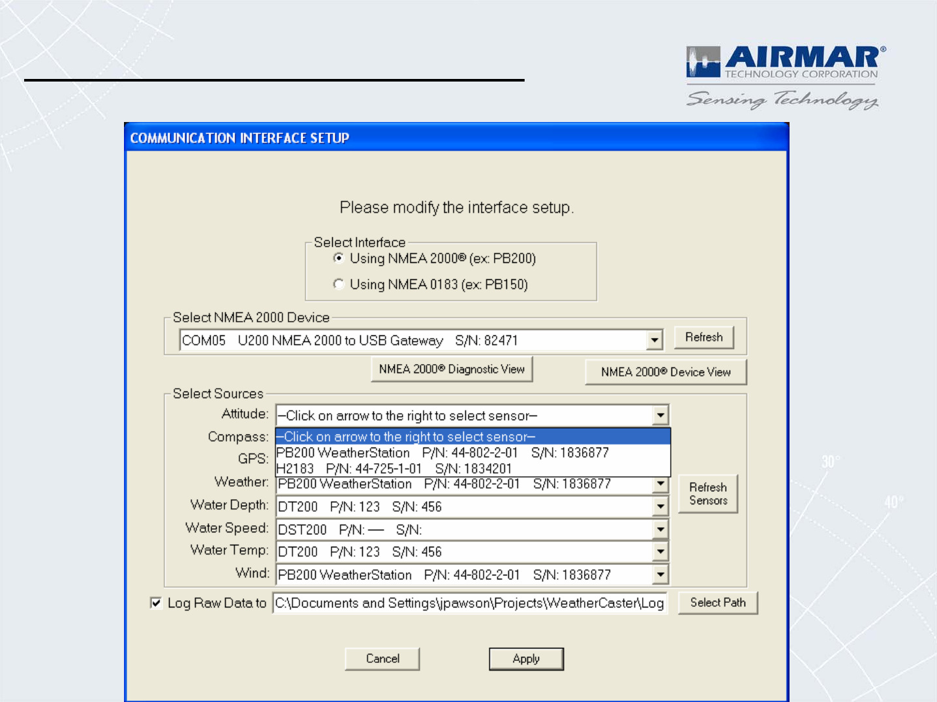Click the "Select NMEA 2000 Device" group label
The width and height of the screenshot is (937, 702).
click(251, 317)
